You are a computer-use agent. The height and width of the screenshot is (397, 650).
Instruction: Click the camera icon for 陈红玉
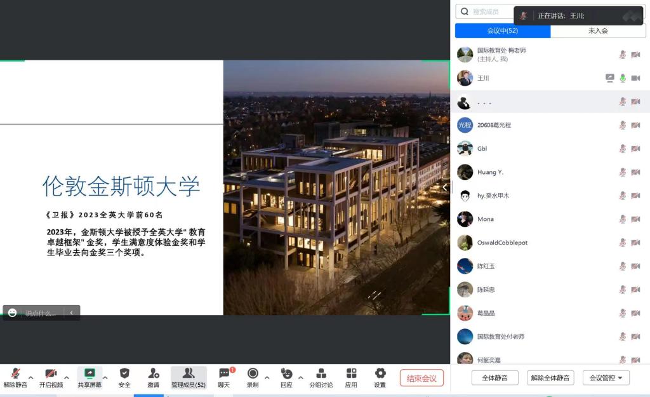pos(635,266)
